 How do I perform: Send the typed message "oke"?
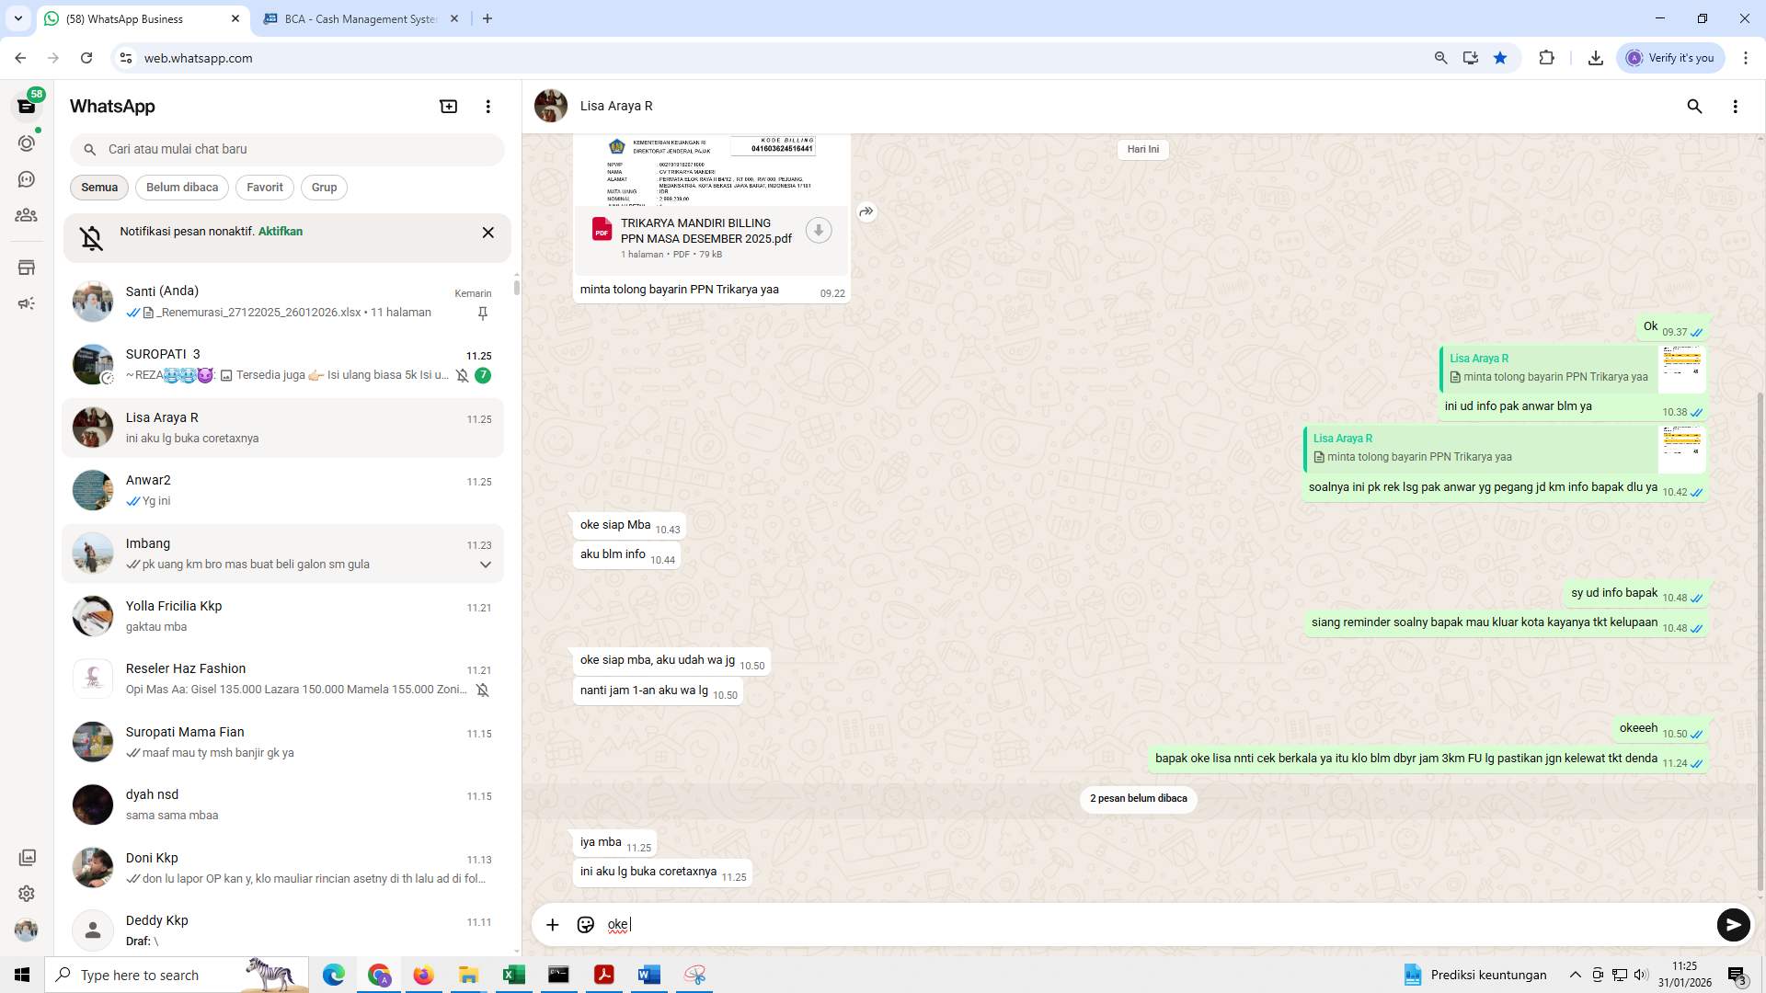1733,924
